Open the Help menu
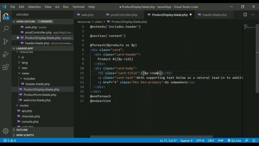The image size is (259, 146). pos(91,7)
